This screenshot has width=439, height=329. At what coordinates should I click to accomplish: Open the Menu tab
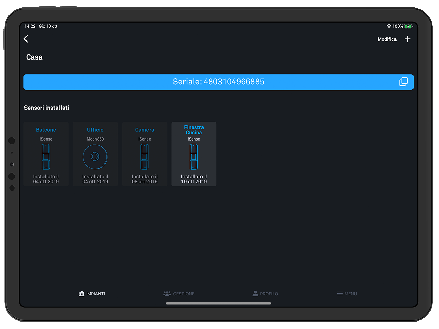[347, 294]
